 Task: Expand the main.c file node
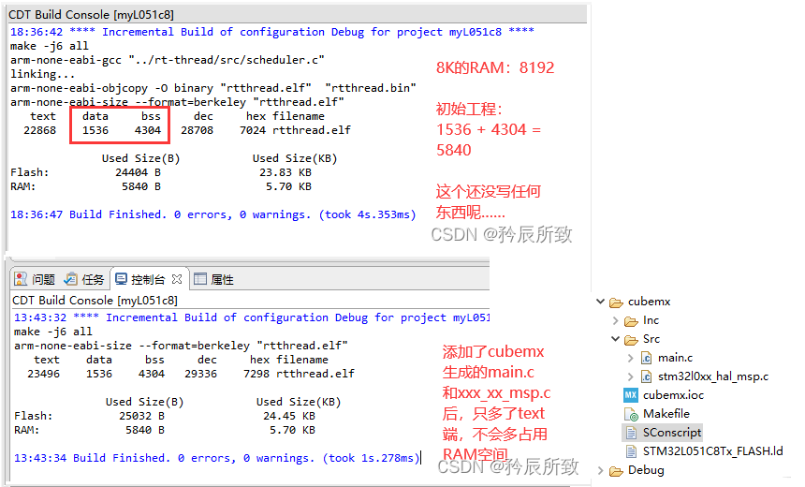click(x=631, y=358)
